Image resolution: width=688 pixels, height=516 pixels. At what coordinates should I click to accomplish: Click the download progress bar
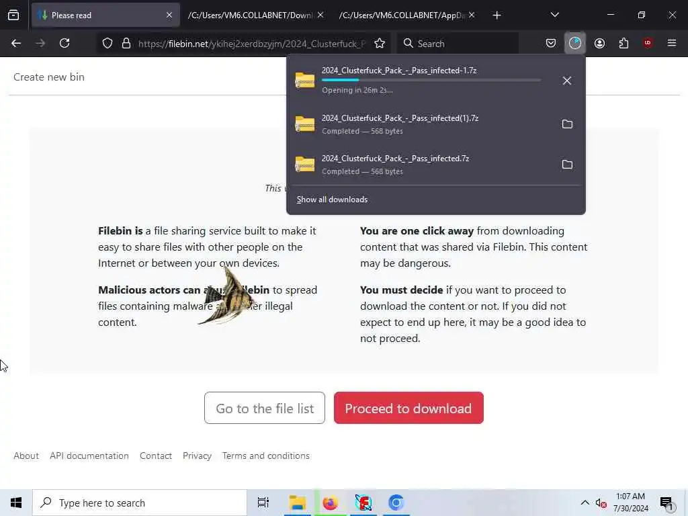click(431, 80)
